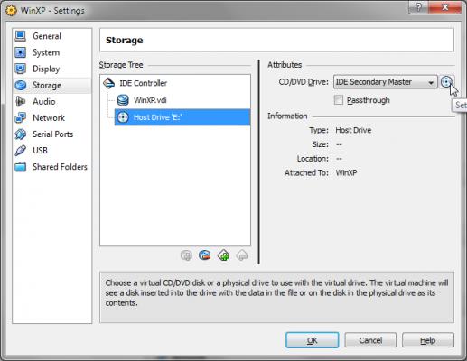Open the General settings category
Image resolution: width=467 pixels, height=361 pixels.
click(51, 36)
